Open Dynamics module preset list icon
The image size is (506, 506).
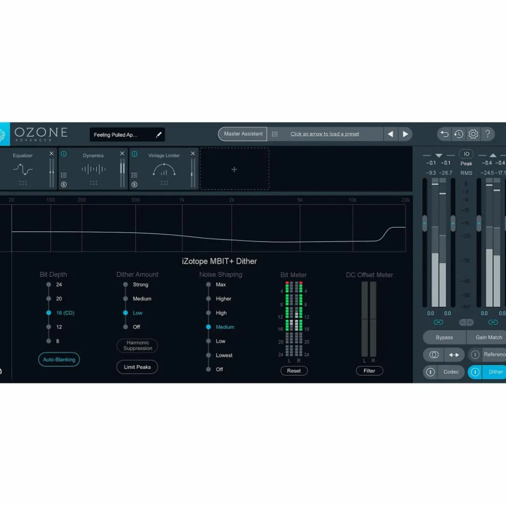point(64,175)
